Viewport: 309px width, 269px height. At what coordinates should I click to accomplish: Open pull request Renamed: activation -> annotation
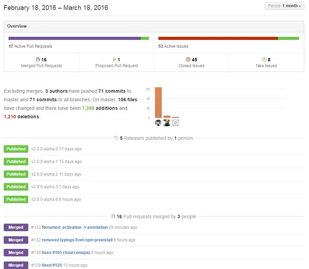75,227
